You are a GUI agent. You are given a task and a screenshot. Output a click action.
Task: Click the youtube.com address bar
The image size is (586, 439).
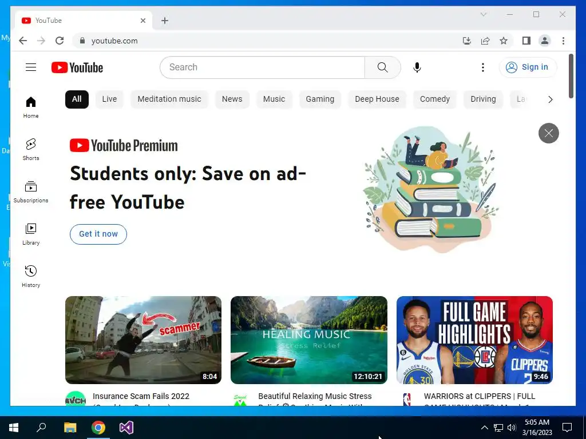(x=269, y=41)
